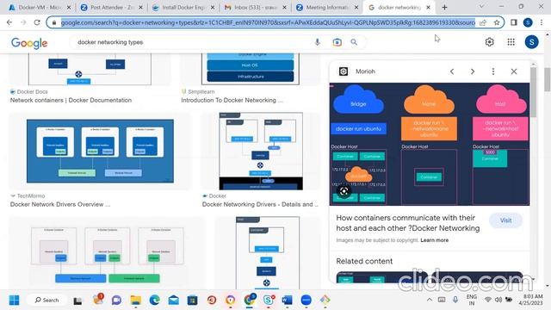Show the previous image in preview panel
Screen dimensions: 551x310
pos(452,71)
